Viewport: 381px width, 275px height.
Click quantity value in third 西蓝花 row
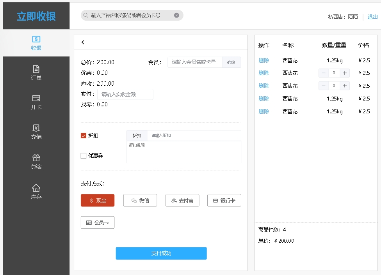(x=334, y=86)
